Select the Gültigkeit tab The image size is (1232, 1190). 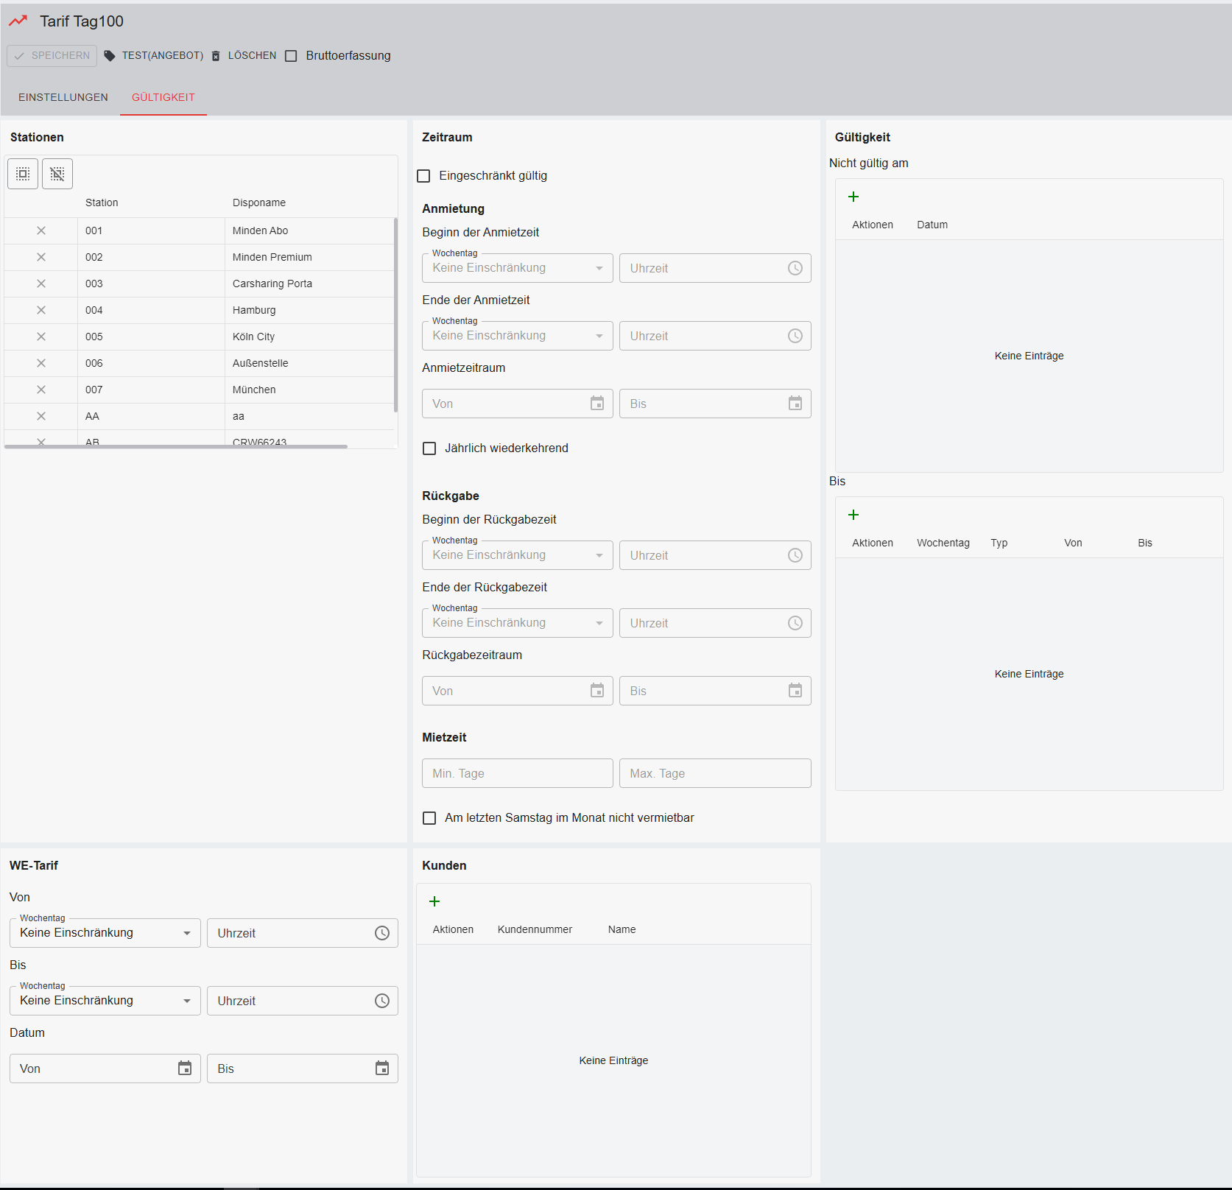[x=163, y=97]
